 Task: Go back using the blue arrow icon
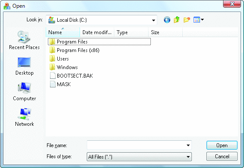click(167, 20)
